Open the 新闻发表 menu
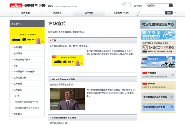The image size is (185, 126). click(x=26, y=13)
